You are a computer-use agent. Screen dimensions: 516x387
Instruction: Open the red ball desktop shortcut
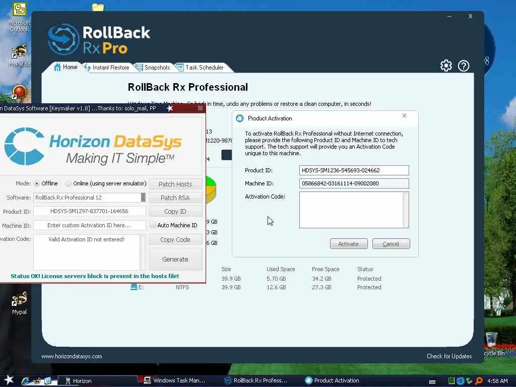point(19,92)
